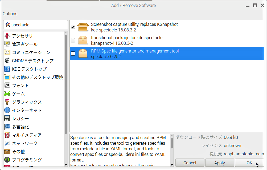Image resolution: width=267 pixels, height=170 pixels.
Task: Select the グラフィックス category label
Action: 27,102
